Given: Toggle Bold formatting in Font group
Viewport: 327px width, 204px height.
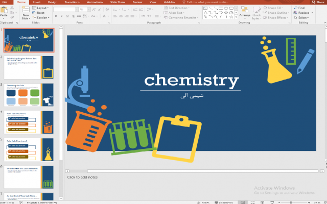Looking at the screenshot, I should 56,16.
